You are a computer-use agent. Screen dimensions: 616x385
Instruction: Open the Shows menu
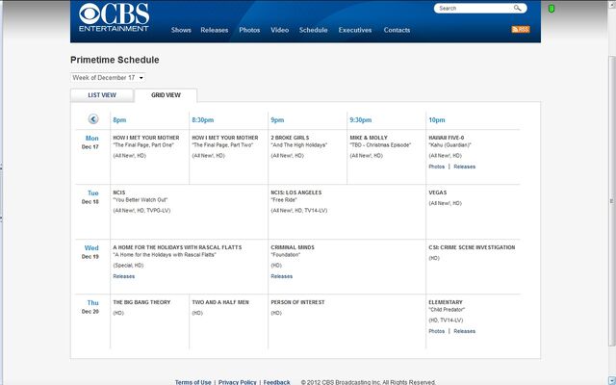pyautogui.click(x=181, y=30)
